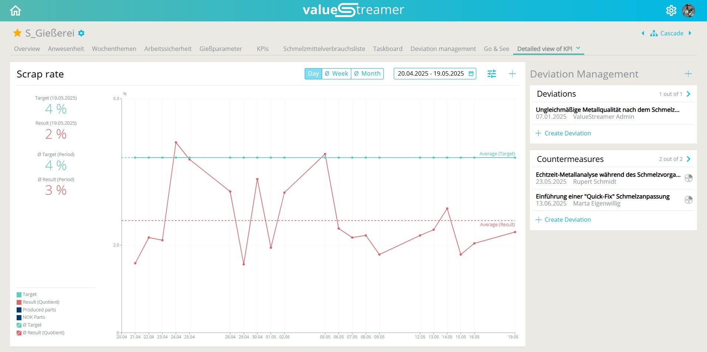Click the home icon in the header
Image resolution: width=707 pixels, height=352 pixels.
(x=15, y=10)
